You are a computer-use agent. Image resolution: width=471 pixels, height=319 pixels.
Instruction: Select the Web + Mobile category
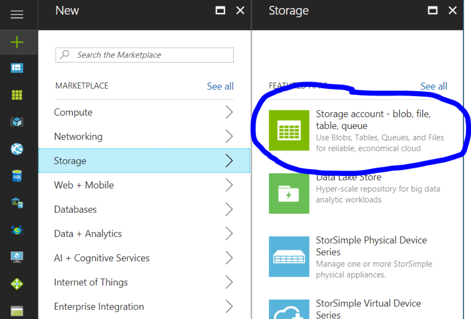[x=144, y=185]
